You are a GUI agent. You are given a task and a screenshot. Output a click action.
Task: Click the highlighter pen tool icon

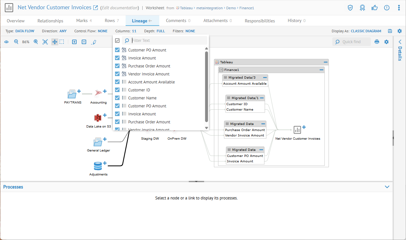[x=94, y=42]
